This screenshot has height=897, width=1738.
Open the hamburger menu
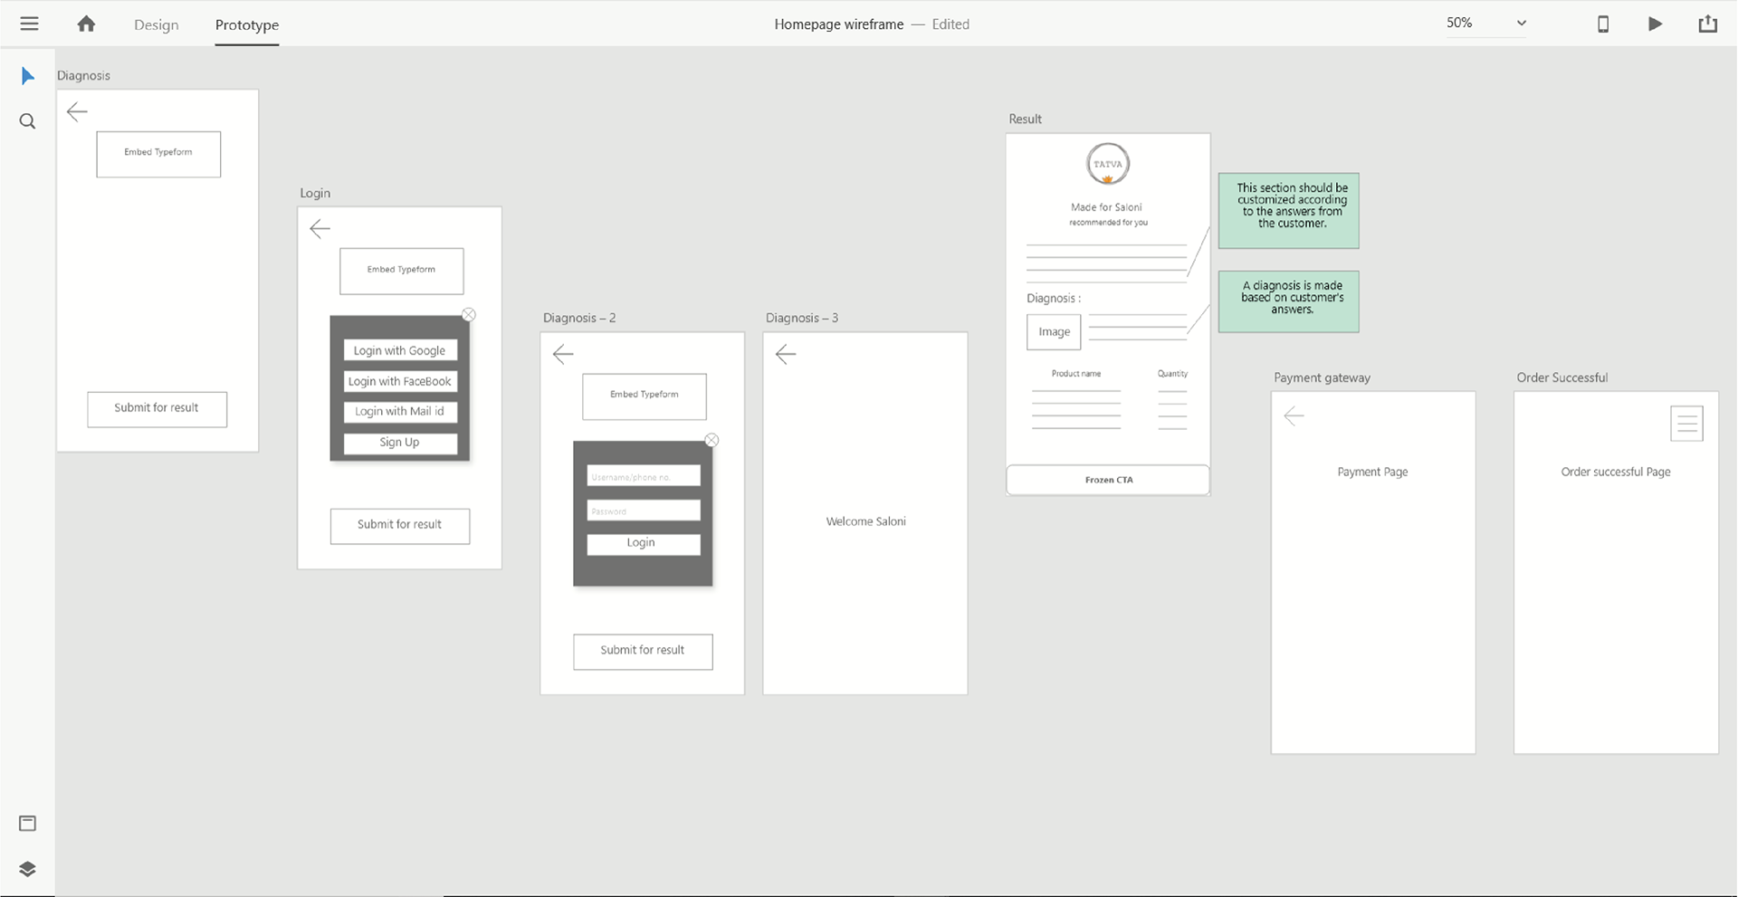29,24
